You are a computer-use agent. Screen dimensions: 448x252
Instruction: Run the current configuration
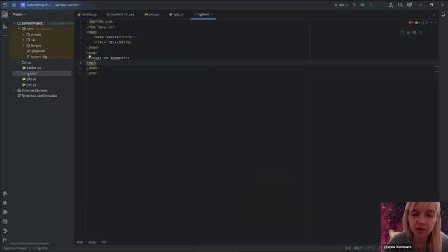click(355, 5)
